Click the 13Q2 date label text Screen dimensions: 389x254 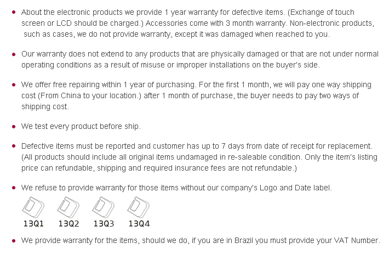[x=68, y=224]
